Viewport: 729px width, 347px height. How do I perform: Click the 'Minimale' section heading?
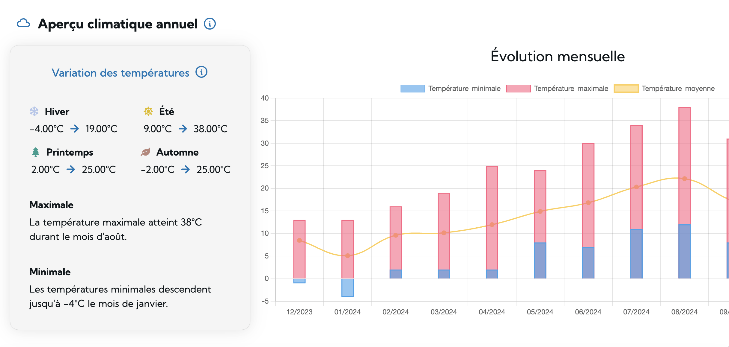[x=49, y=272]
